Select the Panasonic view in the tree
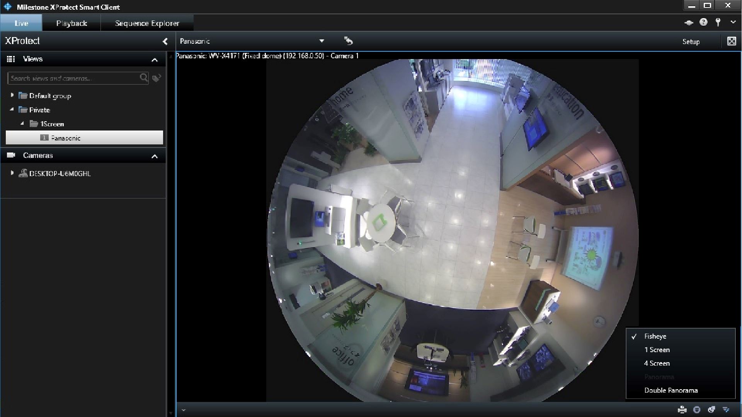 [84, 137]
